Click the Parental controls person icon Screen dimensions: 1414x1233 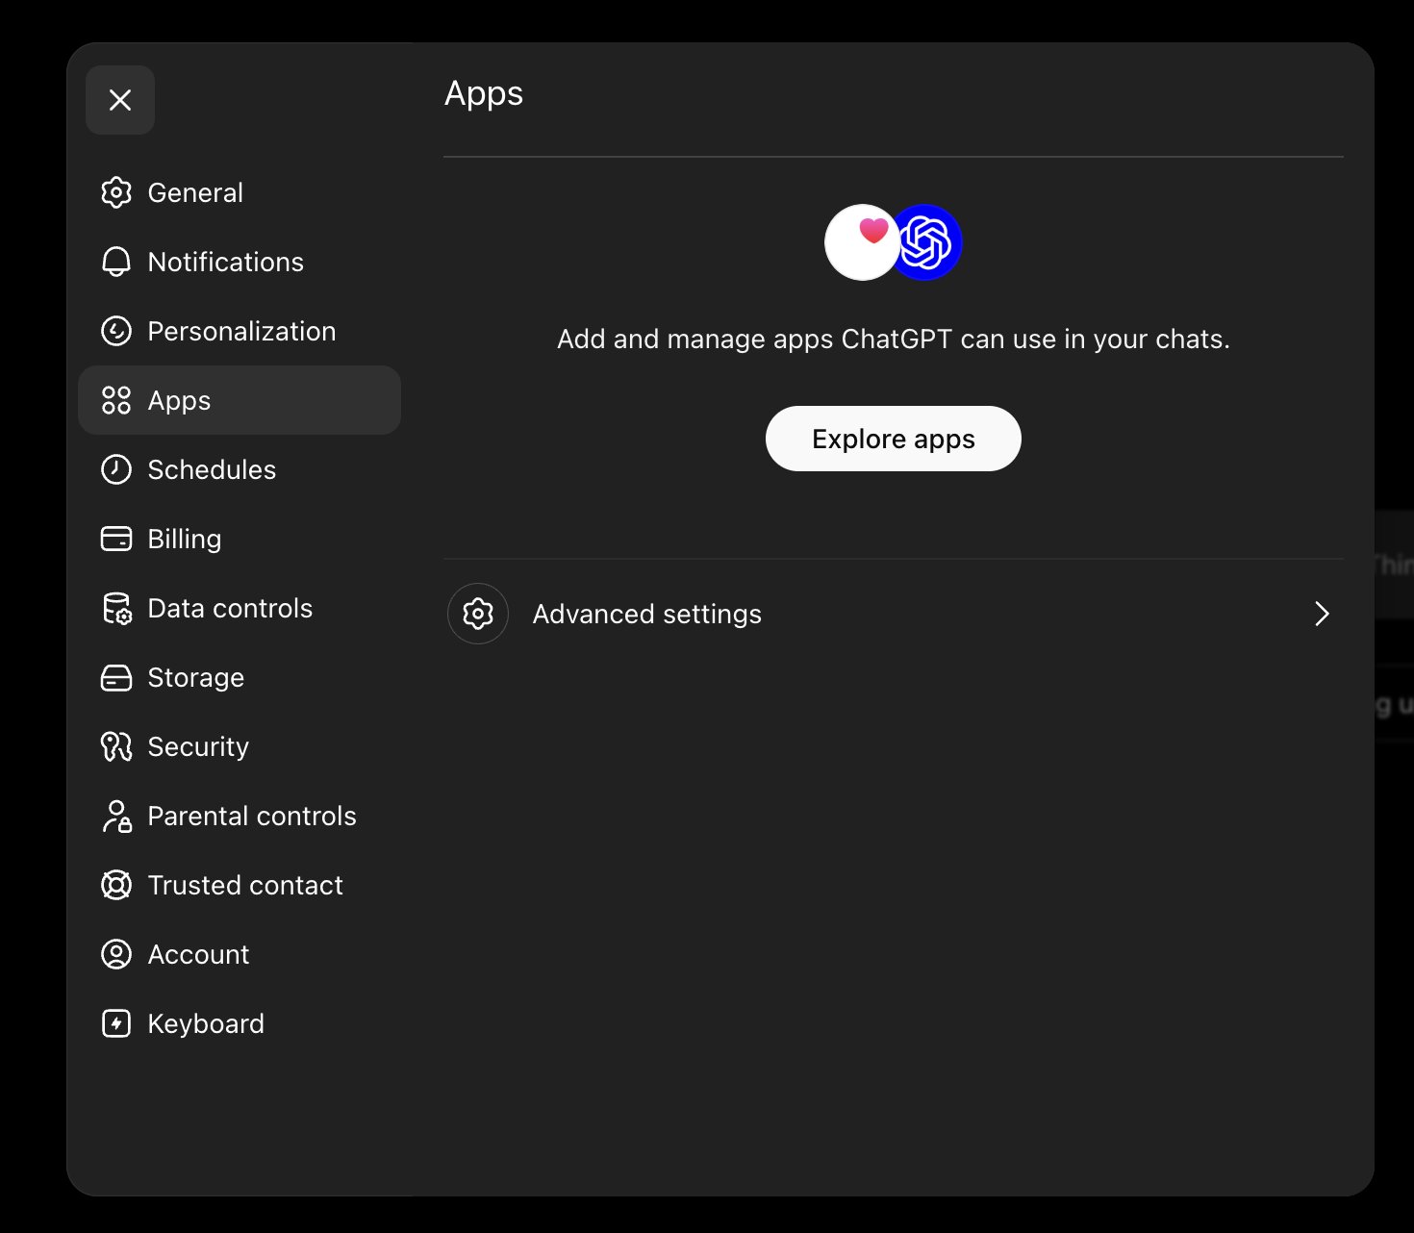click(116, 816)
